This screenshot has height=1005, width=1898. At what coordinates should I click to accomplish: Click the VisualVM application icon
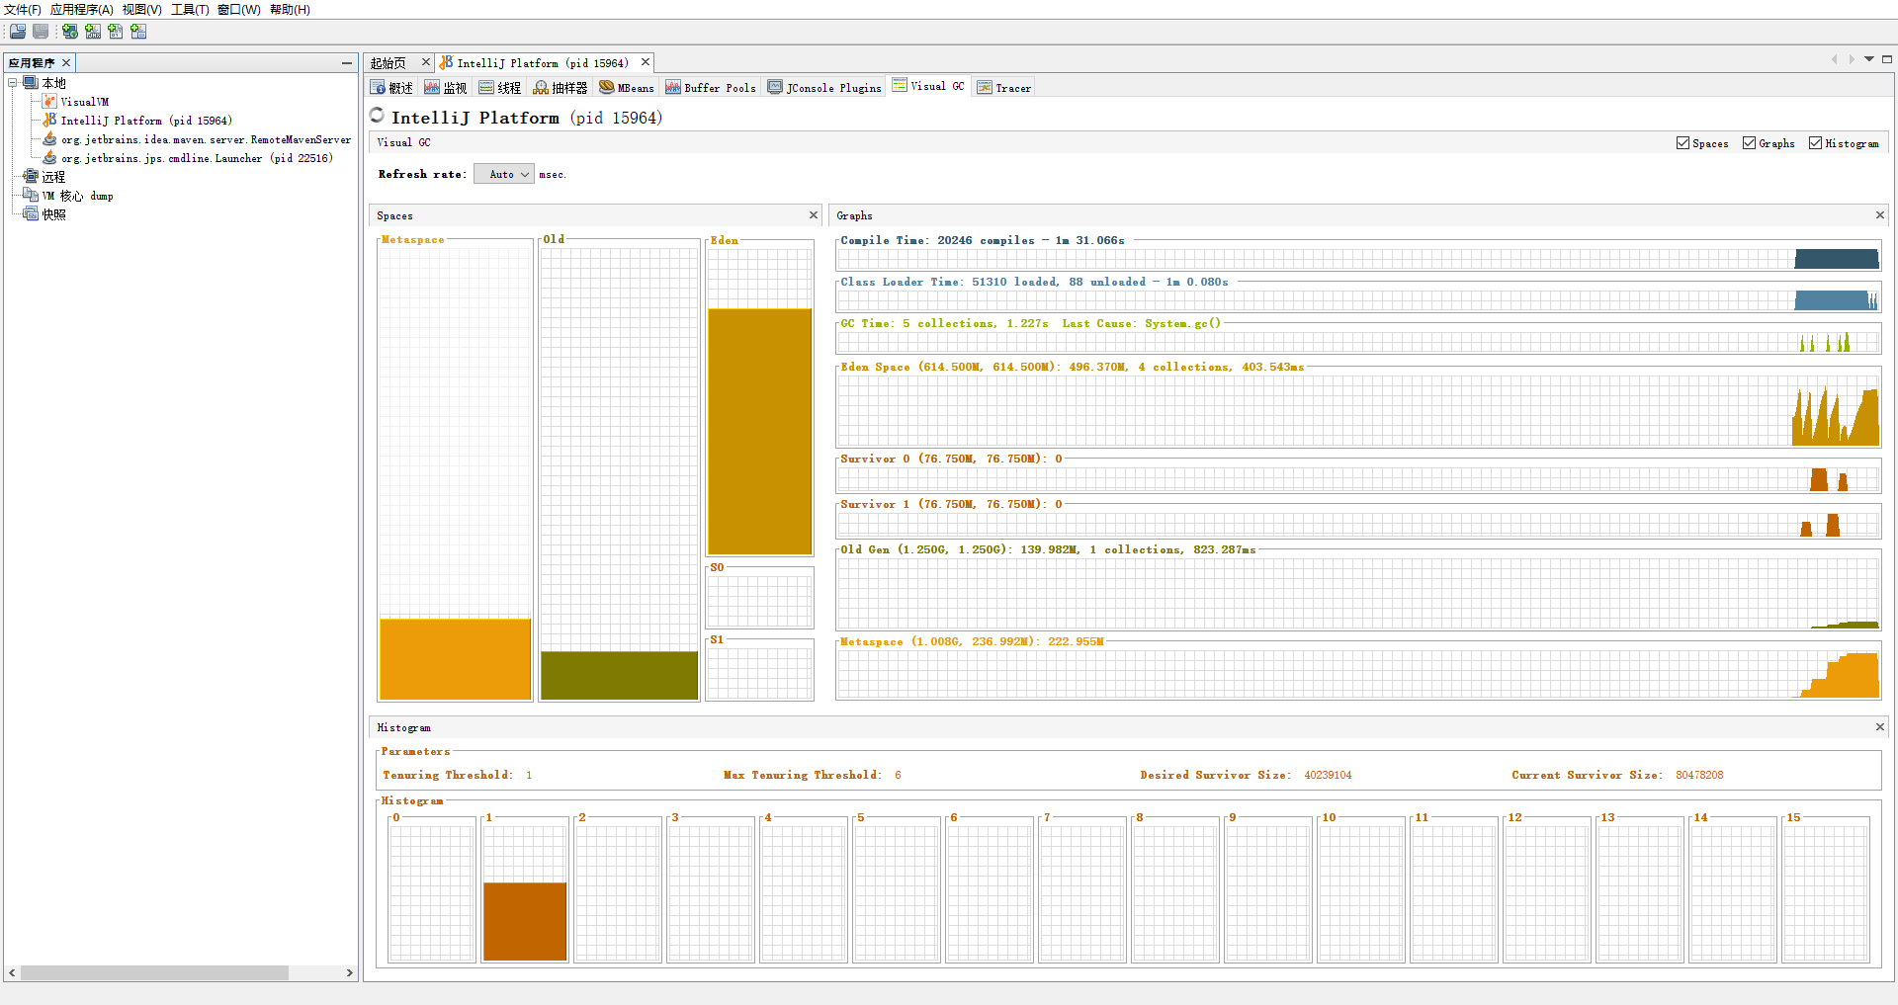(49, 102)
